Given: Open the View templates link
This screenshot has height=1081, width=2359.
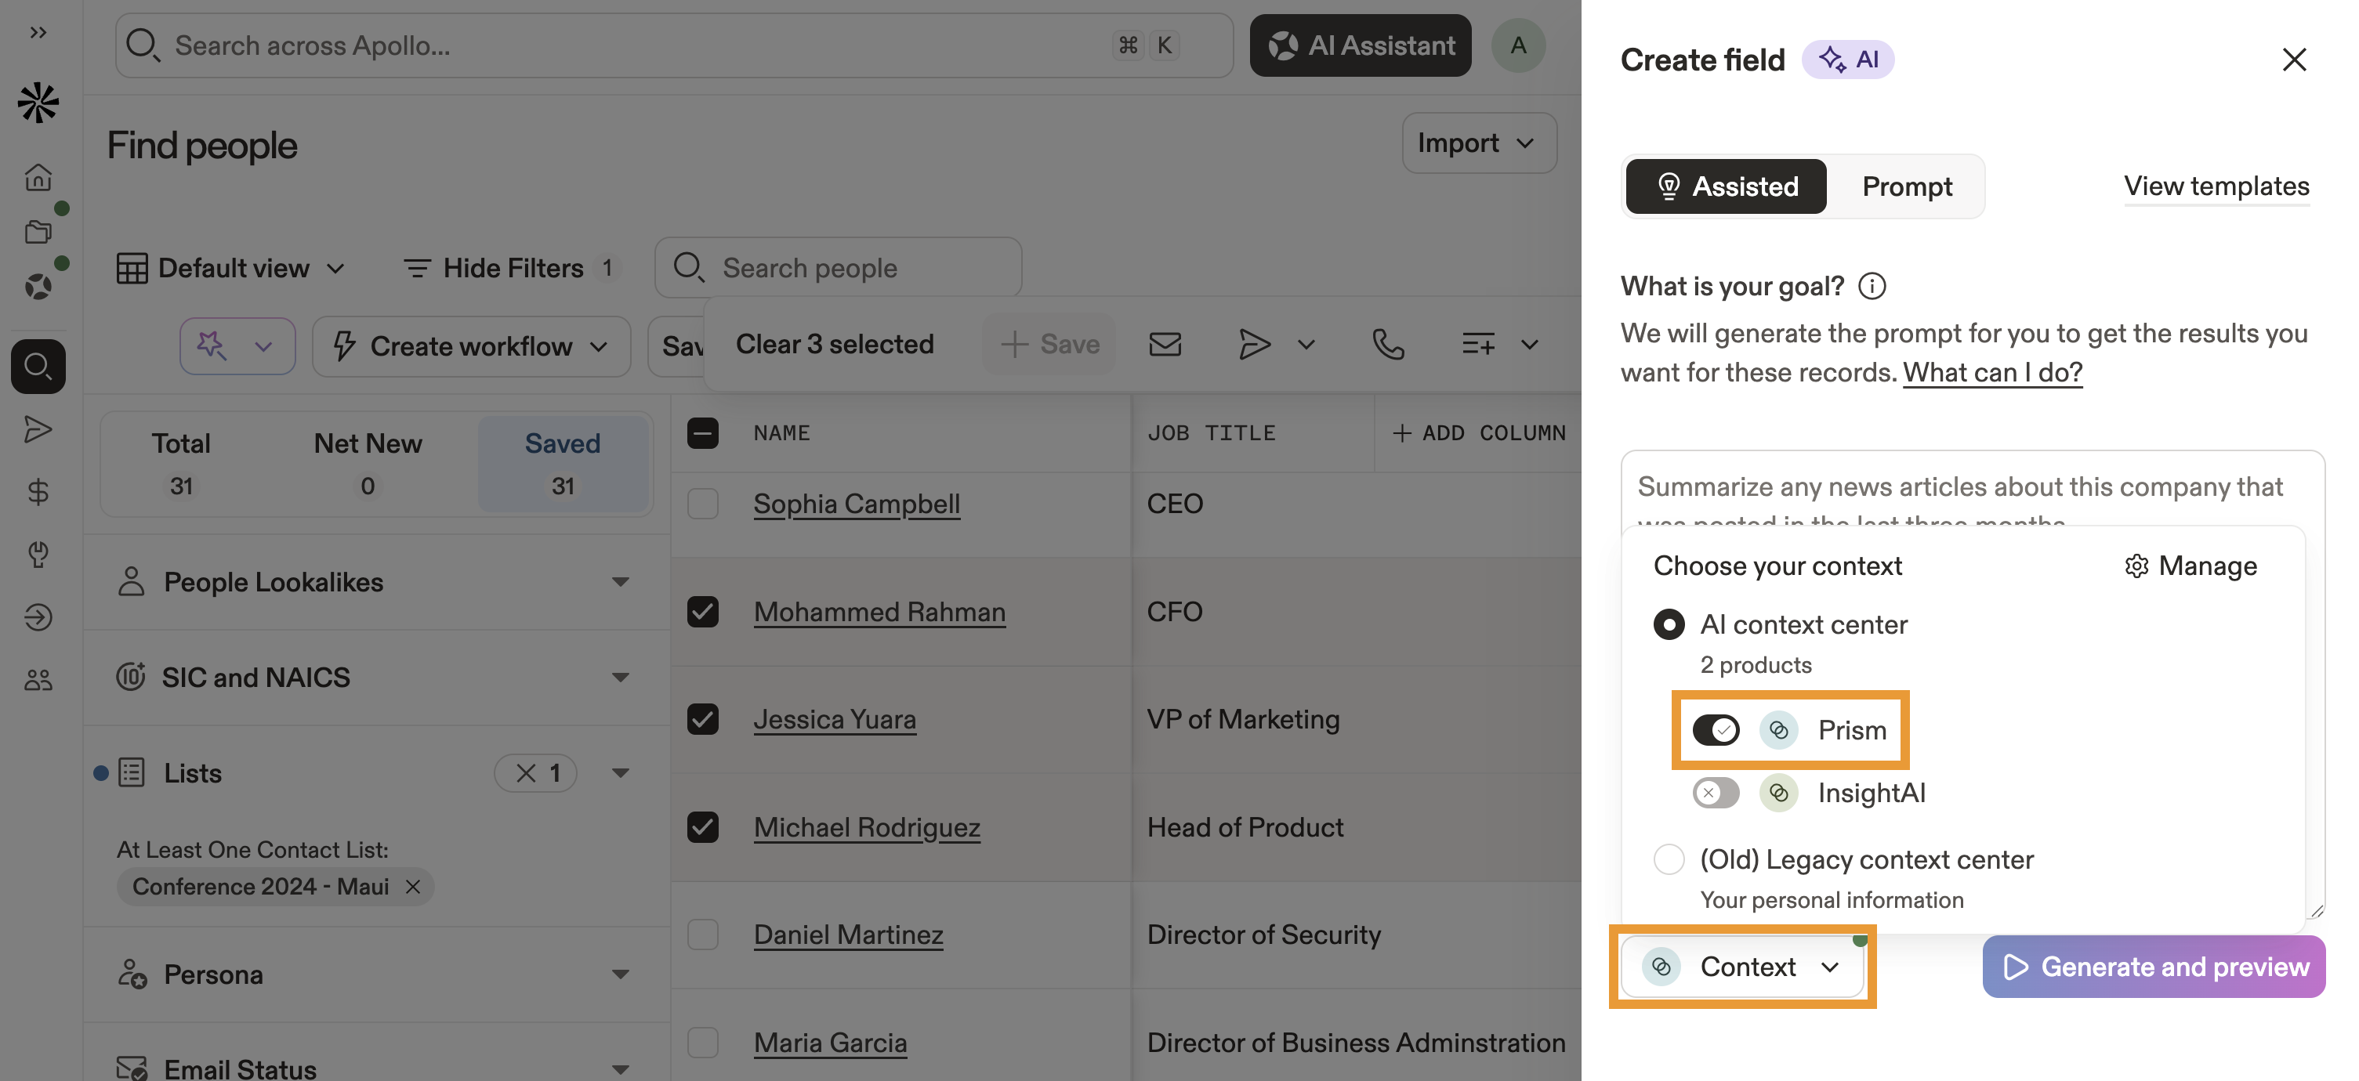Looking at the screenshot, I should click(2216, 186).
